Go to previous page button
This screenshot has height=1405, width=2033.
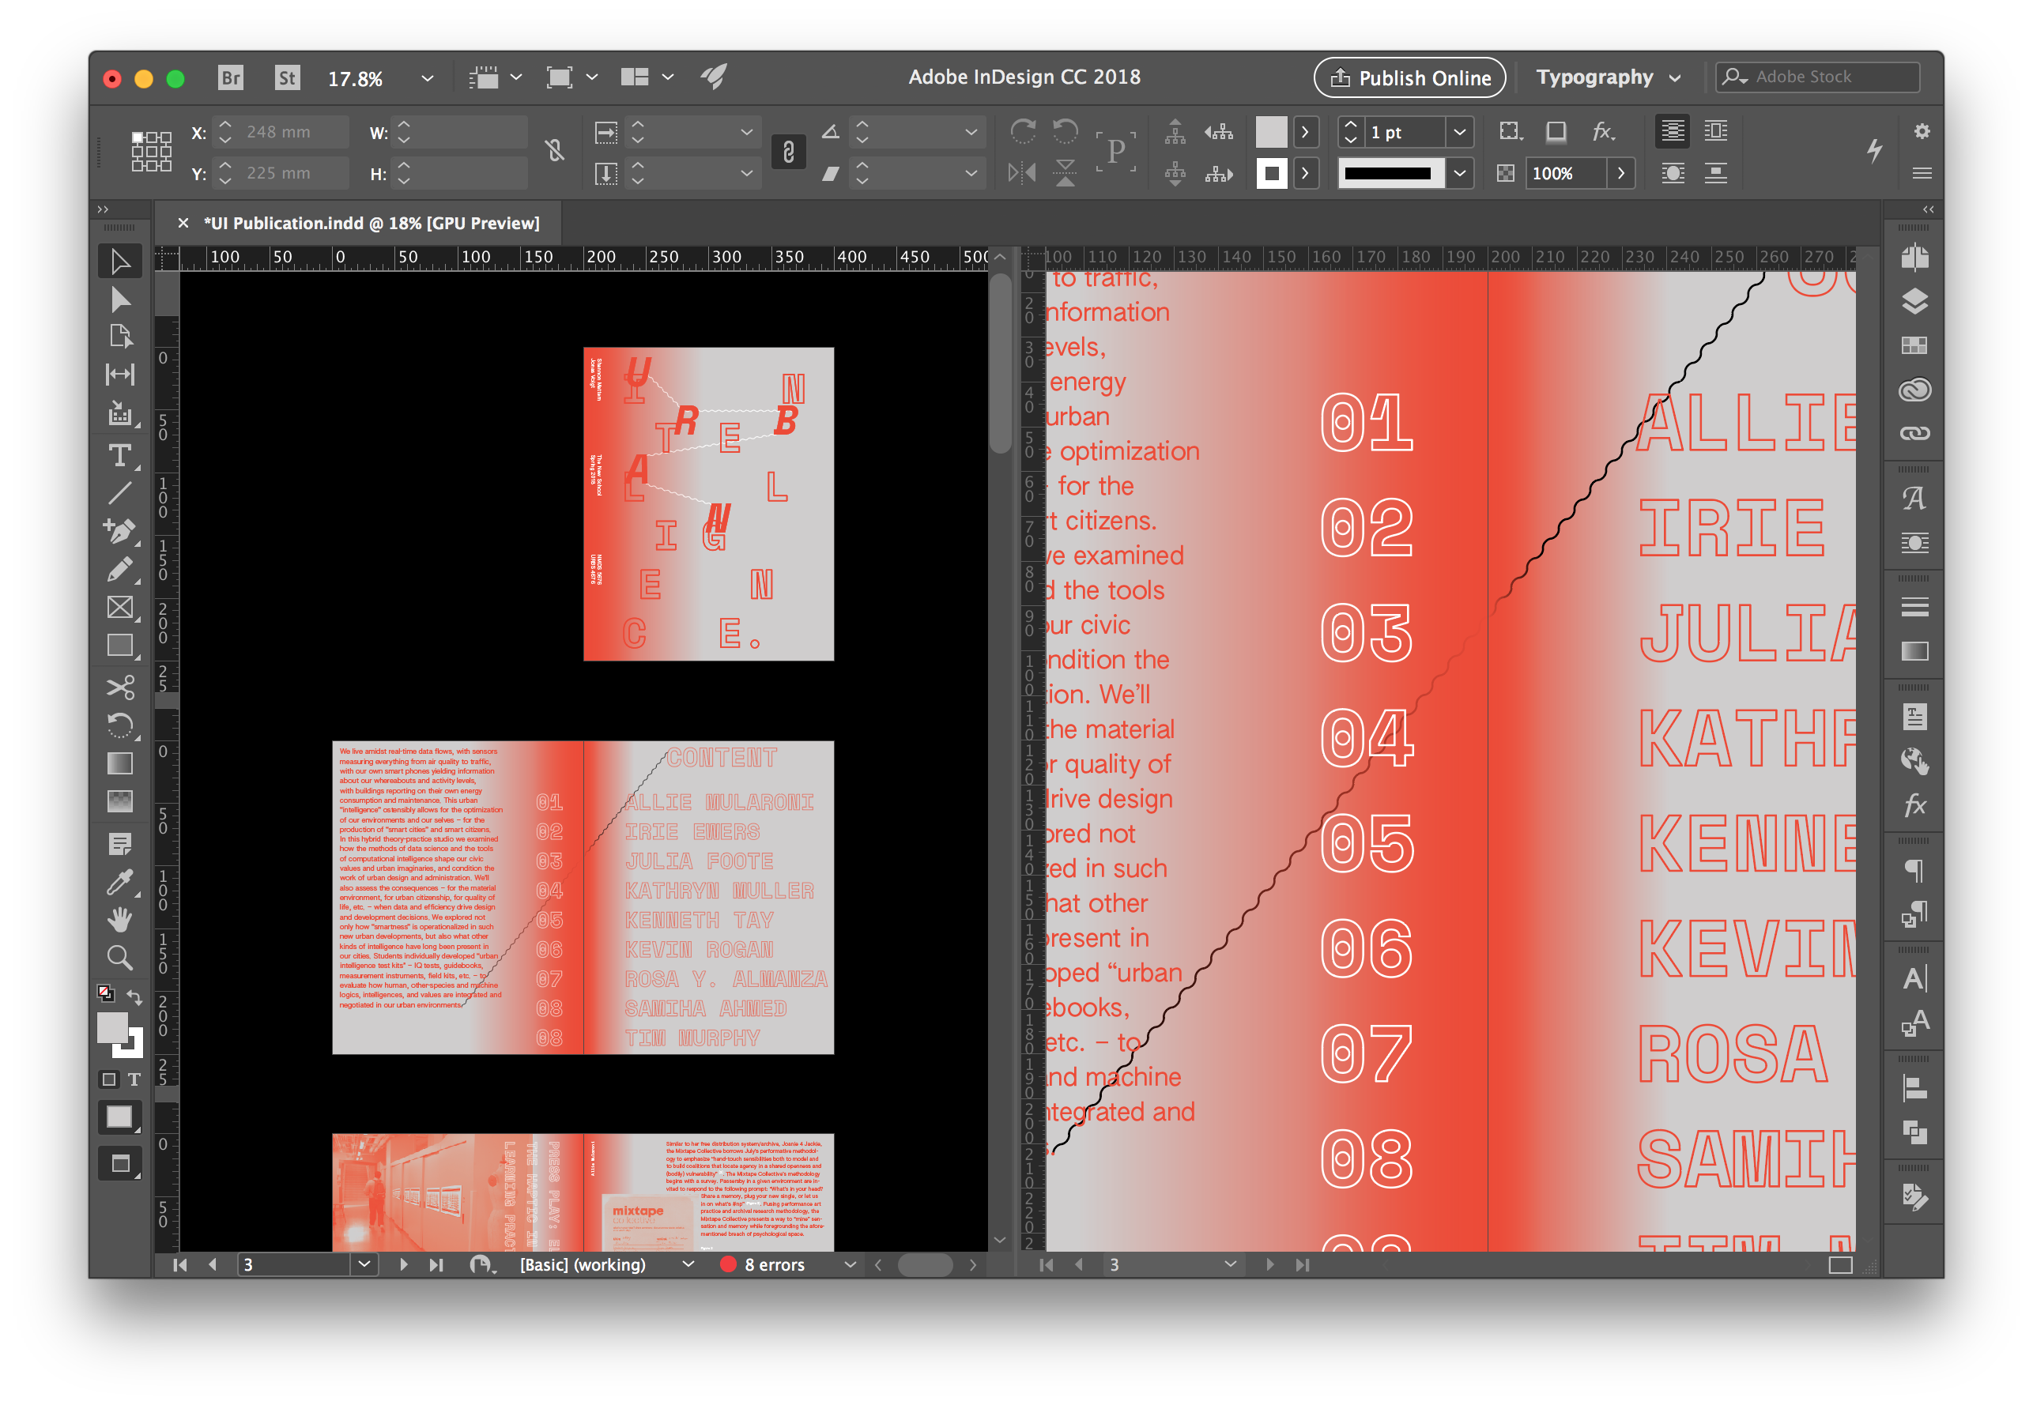tap(212, 1265)
